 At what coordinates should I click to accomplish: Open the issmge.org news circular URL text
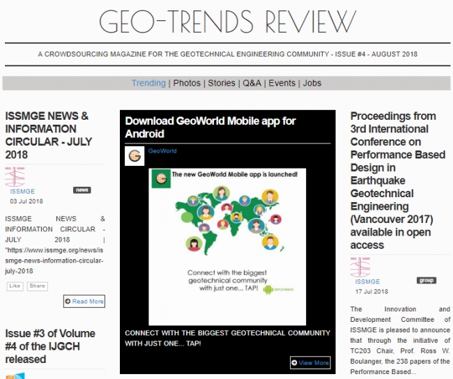click(x=54, y=261)
